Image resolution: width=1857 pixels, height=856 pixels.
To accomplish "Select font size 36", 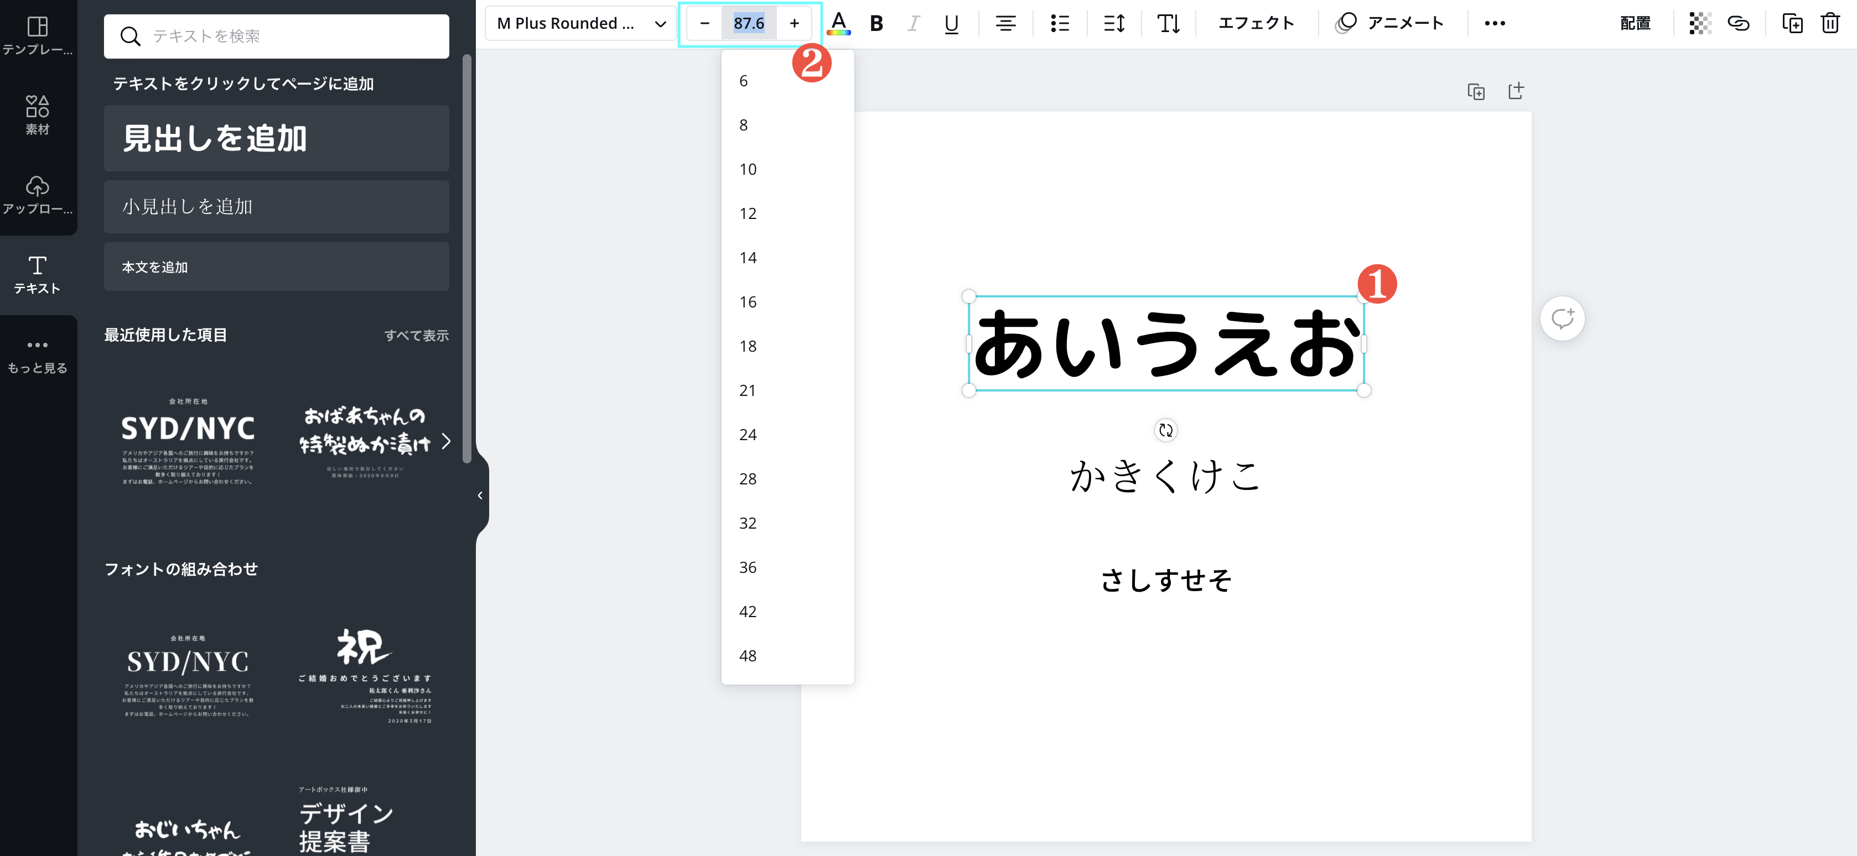I will tap(787, 567).
